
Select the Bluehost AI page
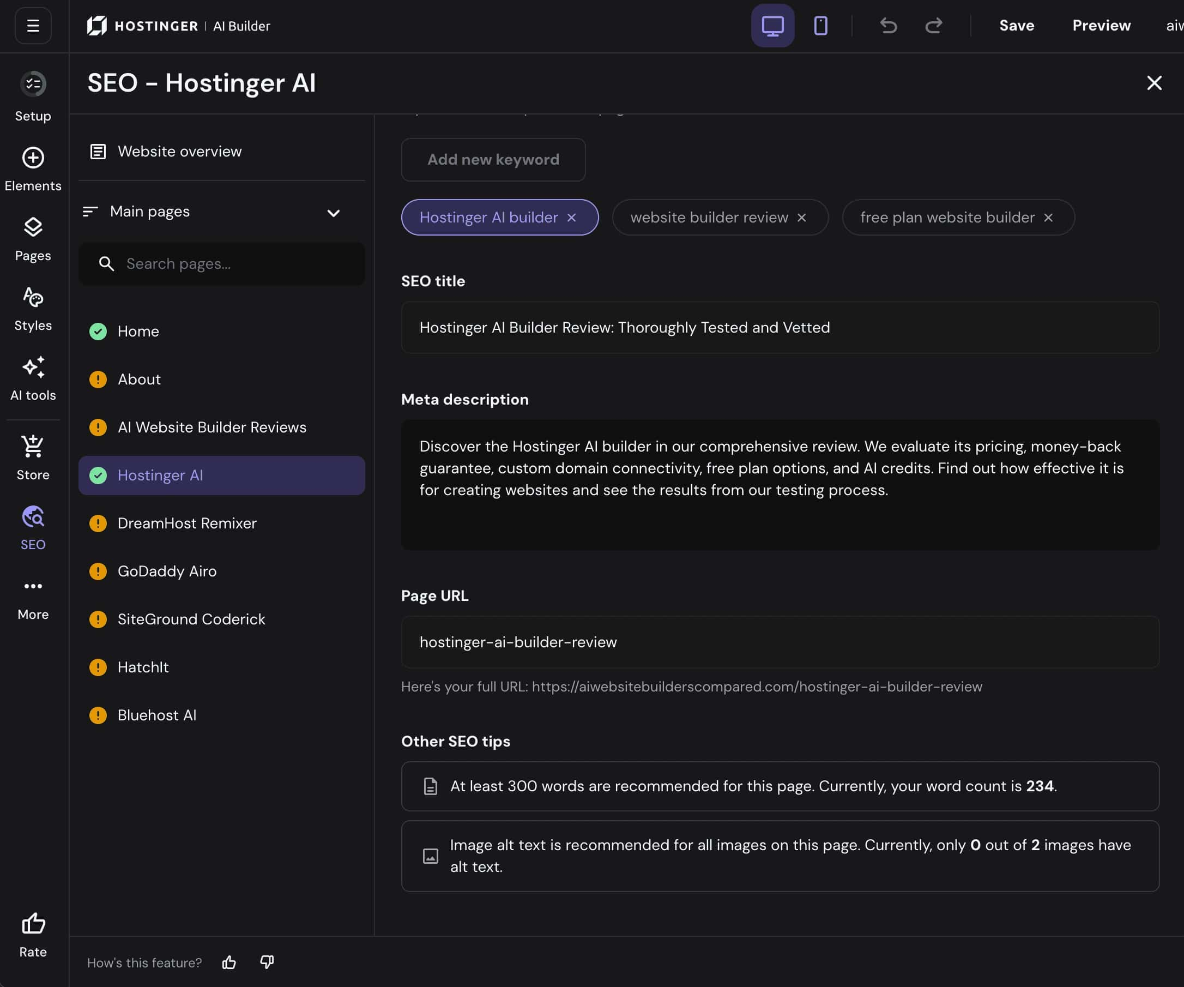(x=221, y=715)
